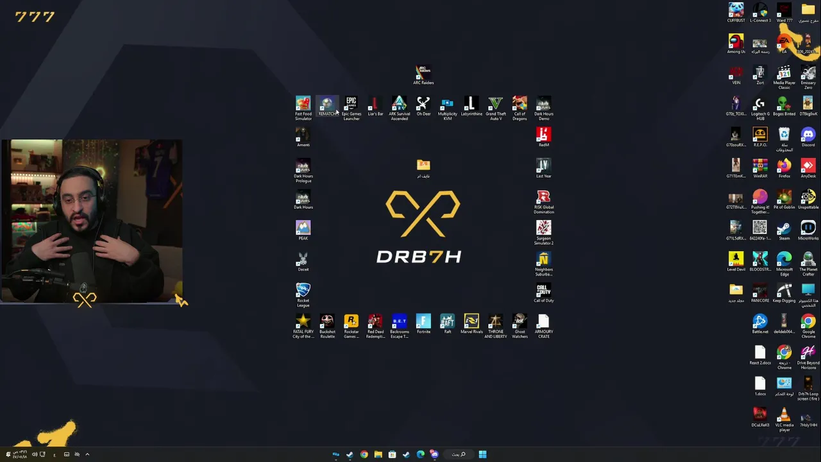Select the Discord desktop shortcut

[808, 137]
